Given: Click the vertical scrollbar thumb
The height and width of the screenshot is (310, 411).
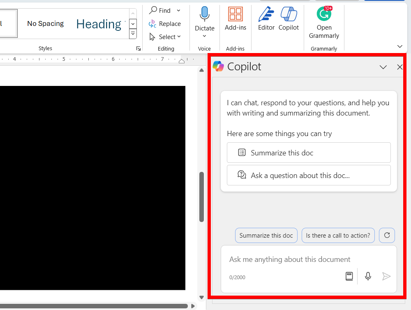Looking at the screenshot, I should click(201, 197).
